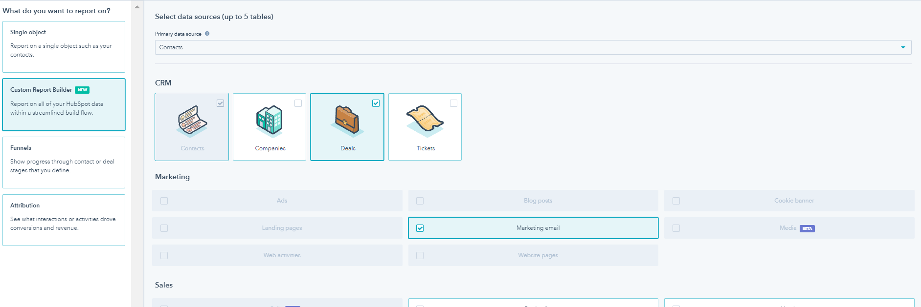Click the Media label text
Image resolution: width=921 pixels, height=307 pixels.
pos(788,228)
